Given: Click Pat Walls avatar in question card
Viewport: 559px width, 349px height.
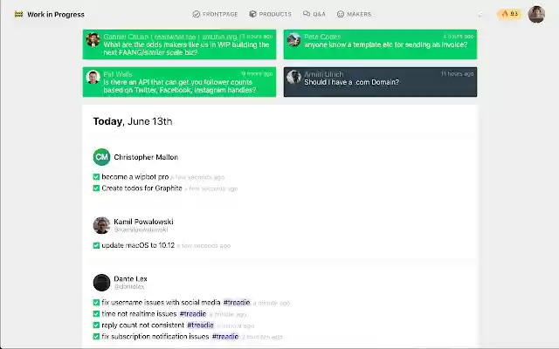Looking at the screenshot, I should pyautogui.click(x=93, y=78).
